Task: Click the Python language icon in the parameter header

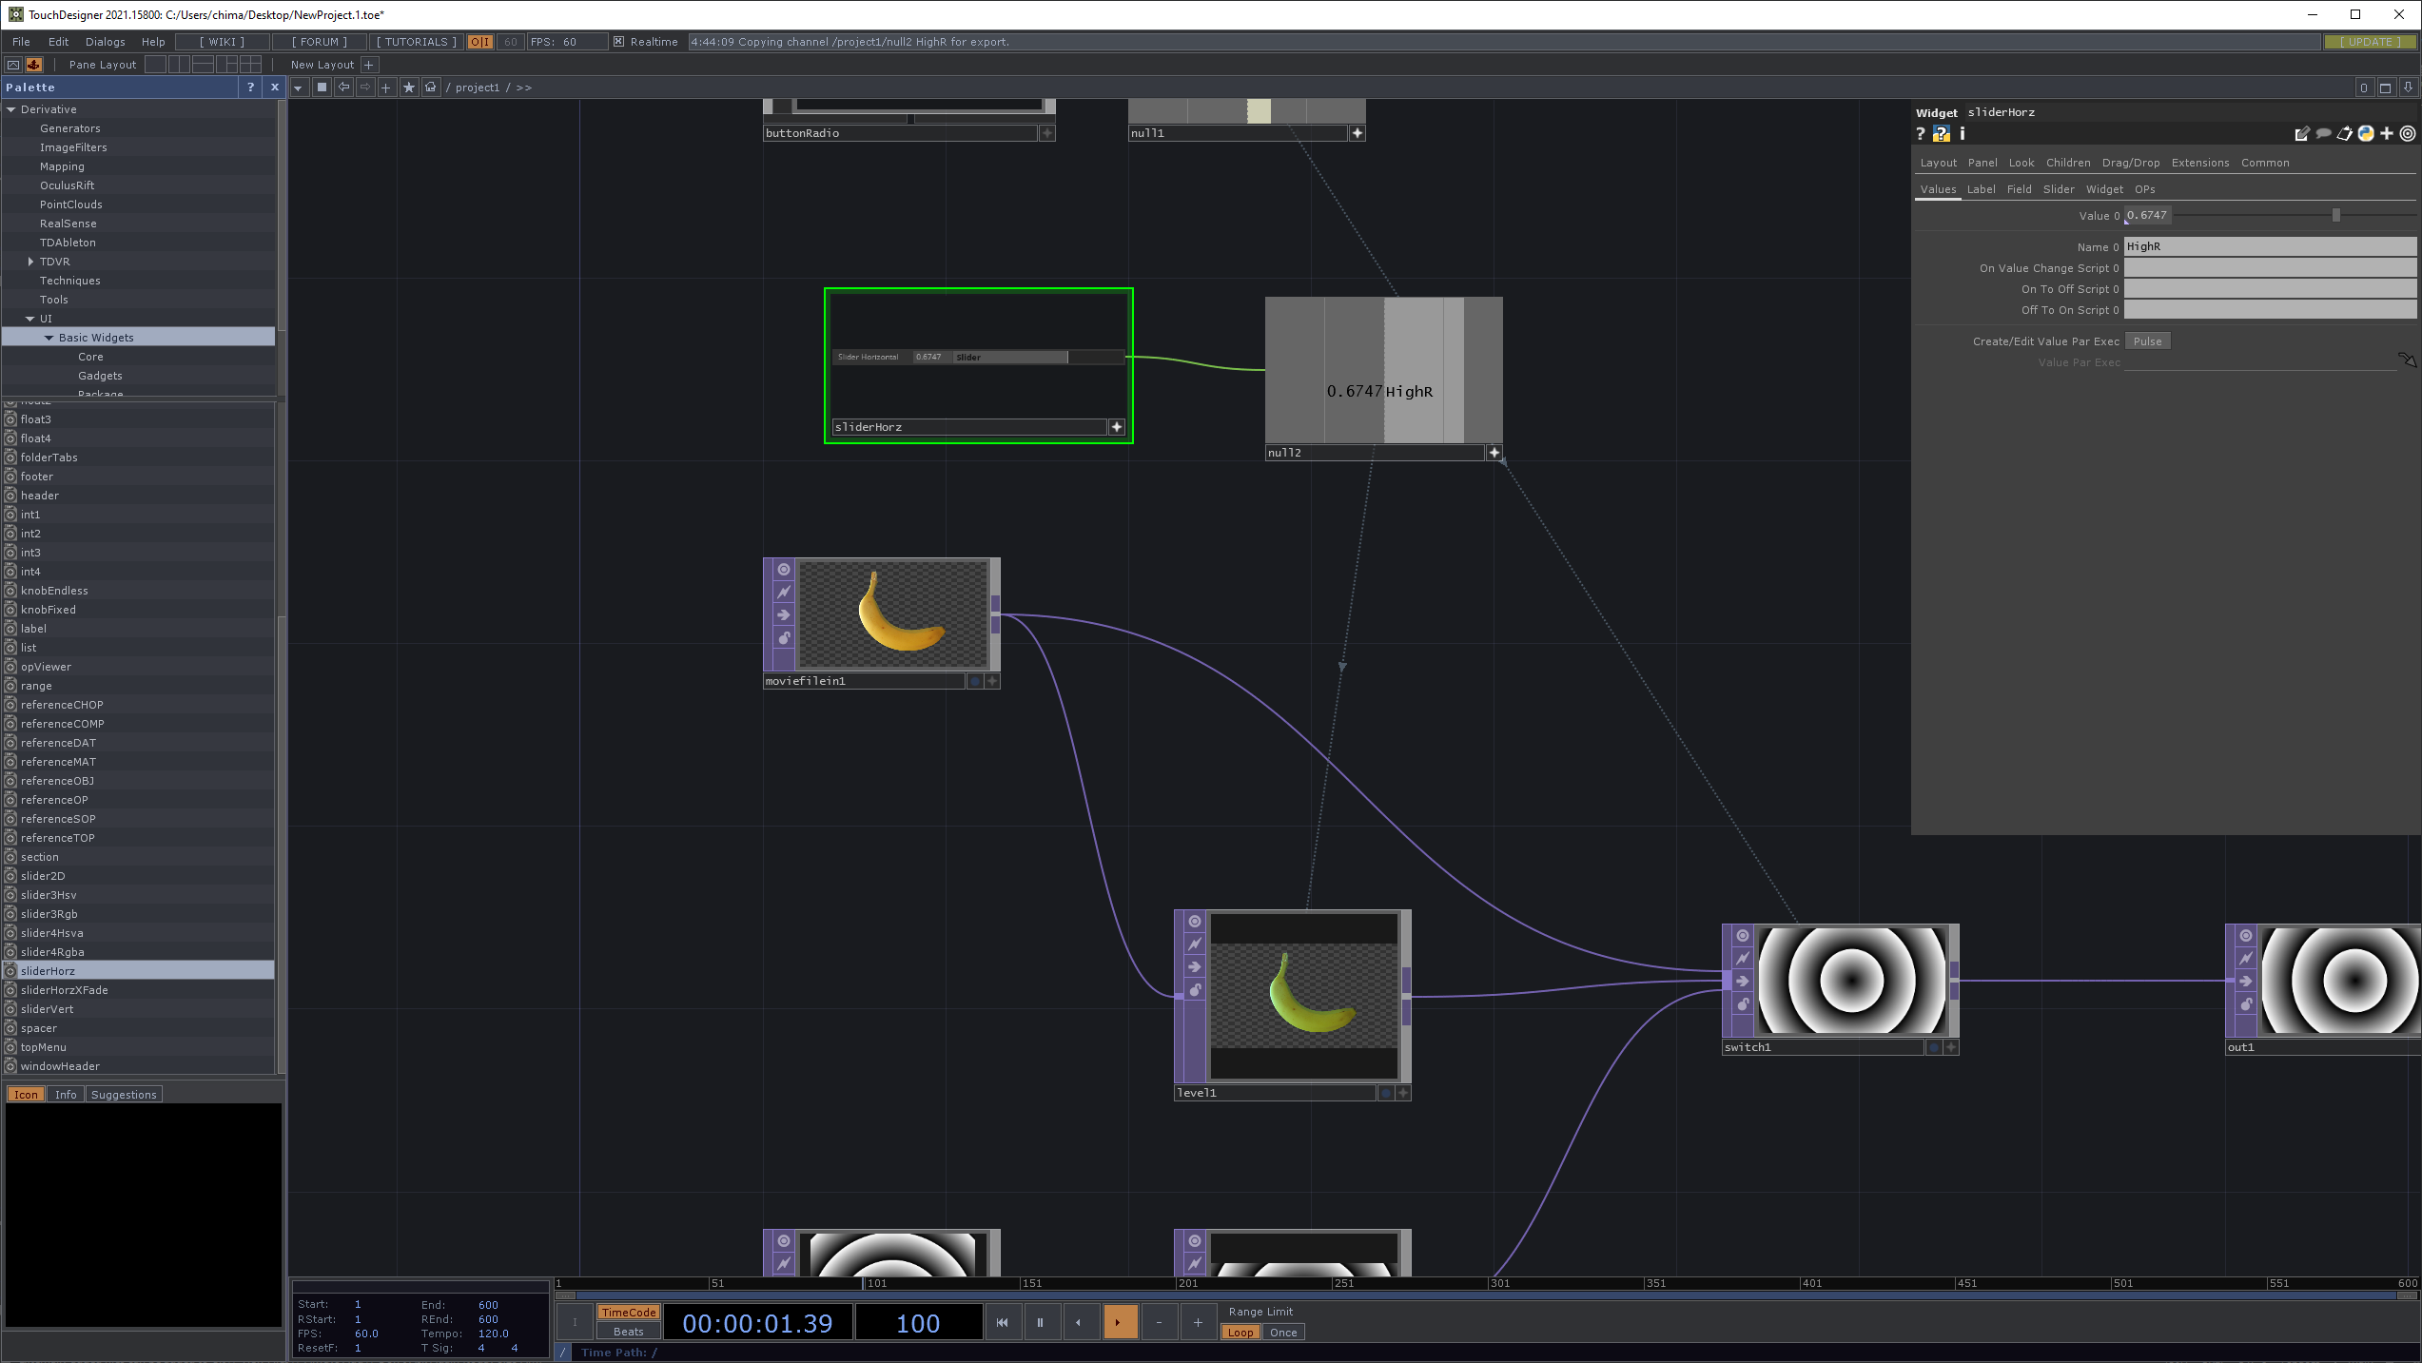Action: pyautogui.click(x=2366, y=134)
